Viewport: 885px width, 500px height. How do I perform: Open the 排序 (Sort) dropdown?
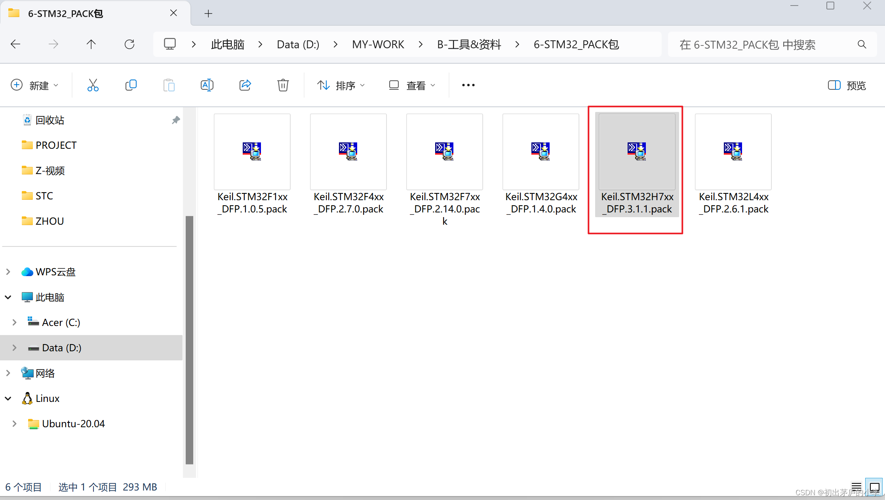click(x=341, y=85)
